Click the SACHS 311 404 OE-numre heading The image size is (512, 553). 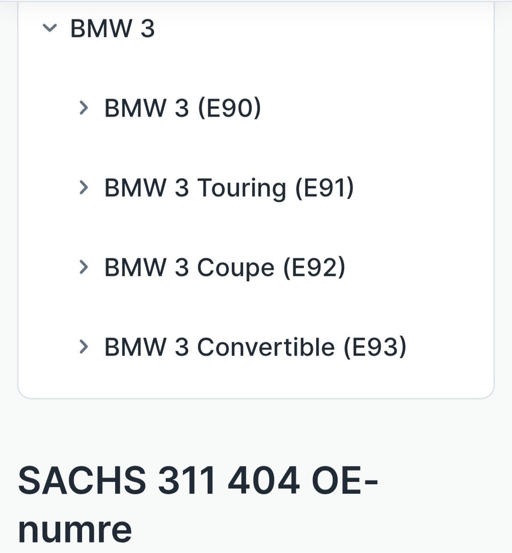198,504
